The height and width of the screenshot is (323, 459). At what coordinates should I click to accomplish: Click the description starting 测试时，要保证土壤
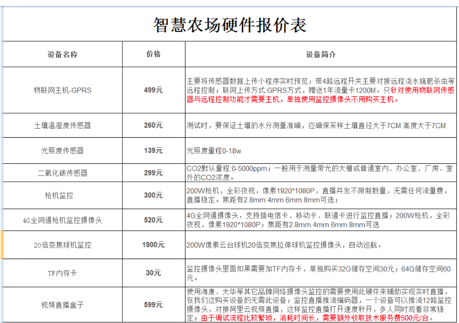point(321,126)
